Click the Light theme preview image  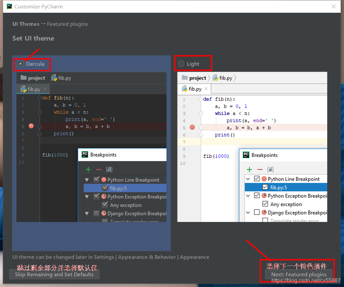(252, 147)
